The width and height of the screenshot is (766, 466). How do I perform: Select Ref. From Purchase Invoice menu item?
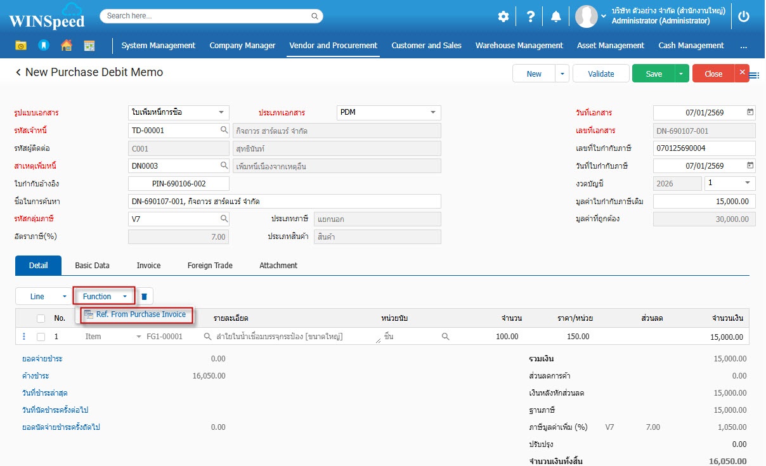(x=140, y=314)
